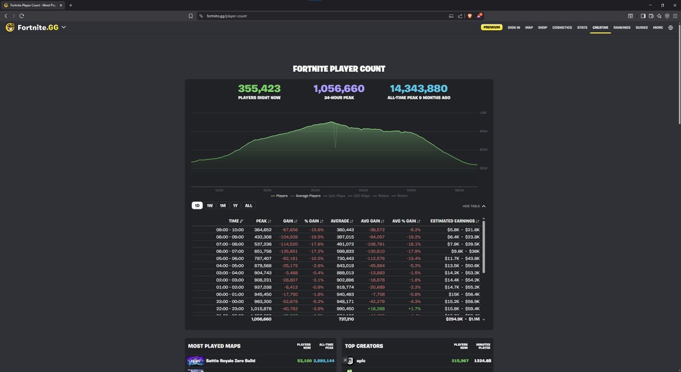681x372 pixels.
Task: Open the Brave Wallet icon
Action: click(651, 16)
